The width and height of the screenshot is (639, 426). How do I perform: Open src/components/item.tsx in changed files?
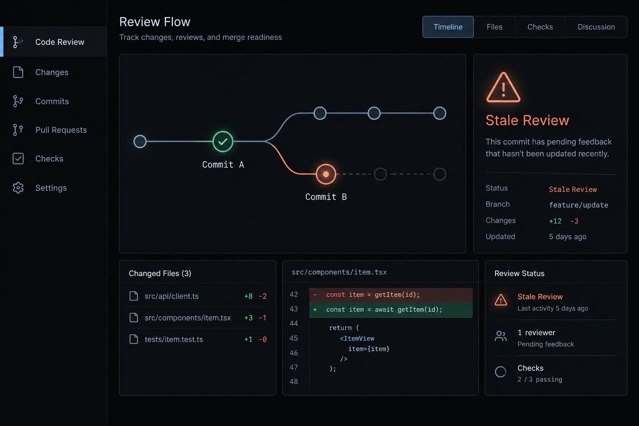pyautogui.click(x=198, y=317)
